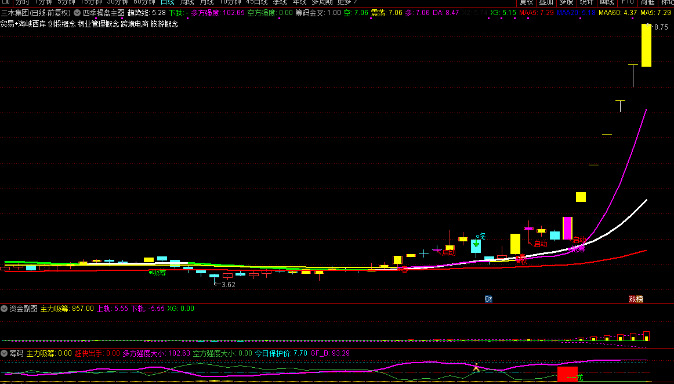The height and width of the screenshot is (384, 674).
Task: Select the 月线 monthly period tab
Action: (206, 2)
